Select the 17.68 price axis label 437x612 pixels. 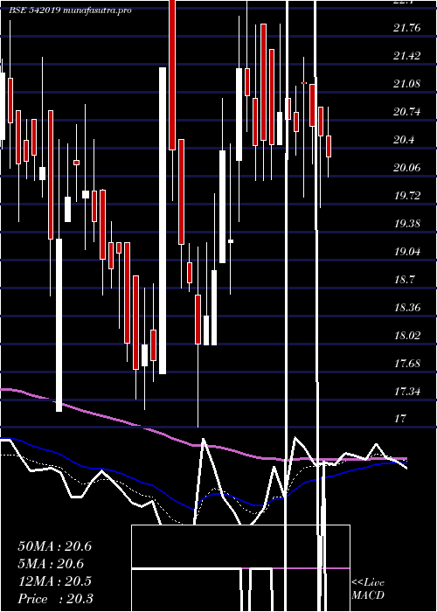tap(407, 364)
